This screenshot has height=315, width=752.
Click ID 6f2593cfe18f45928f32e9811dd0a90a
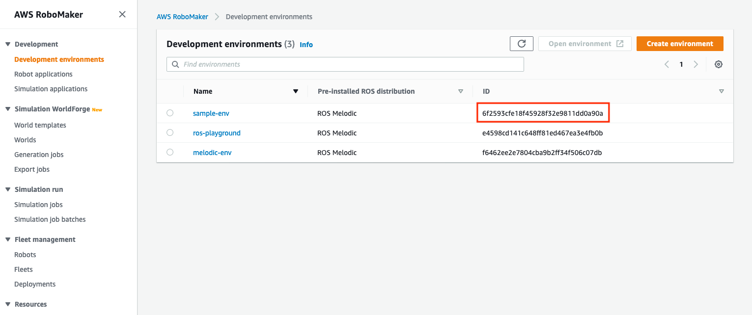pos(542,113)
